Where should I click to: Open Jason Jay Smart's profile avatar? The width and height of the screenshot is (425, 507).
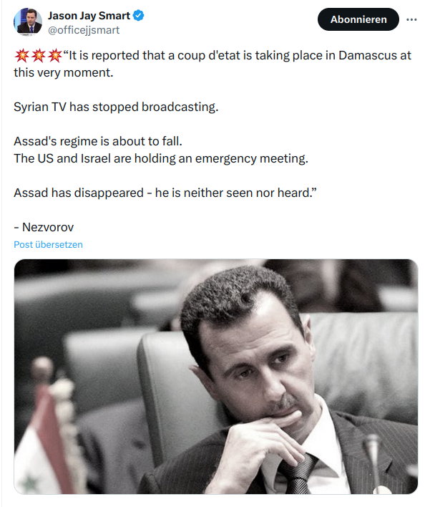point(28,21)
